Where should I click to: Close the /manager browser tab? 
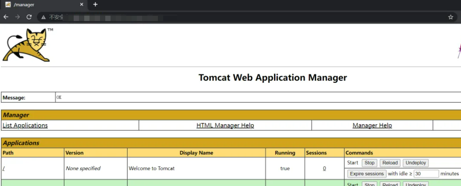coord(82,4)
